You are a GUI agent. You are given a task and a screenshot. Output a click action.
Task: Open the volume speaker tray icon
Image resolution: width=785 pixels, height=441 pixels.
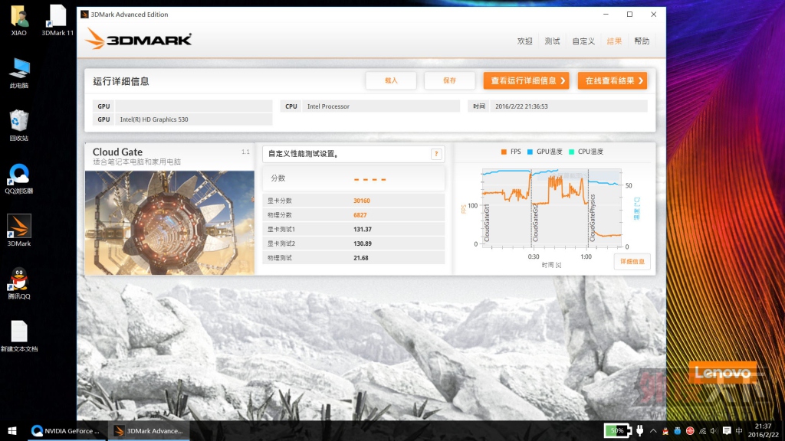714,431
